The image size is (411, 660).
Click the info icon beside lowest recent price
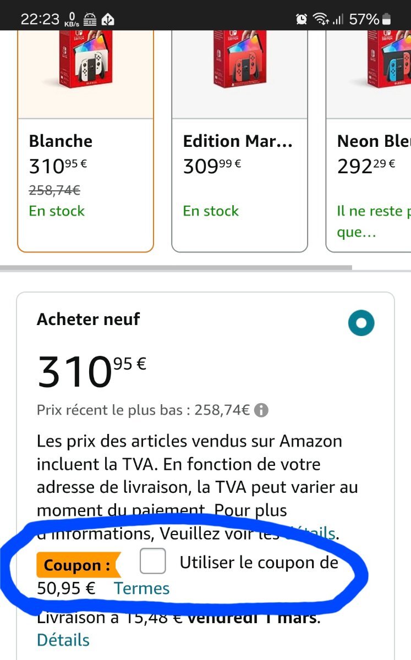tap(261, 410)
